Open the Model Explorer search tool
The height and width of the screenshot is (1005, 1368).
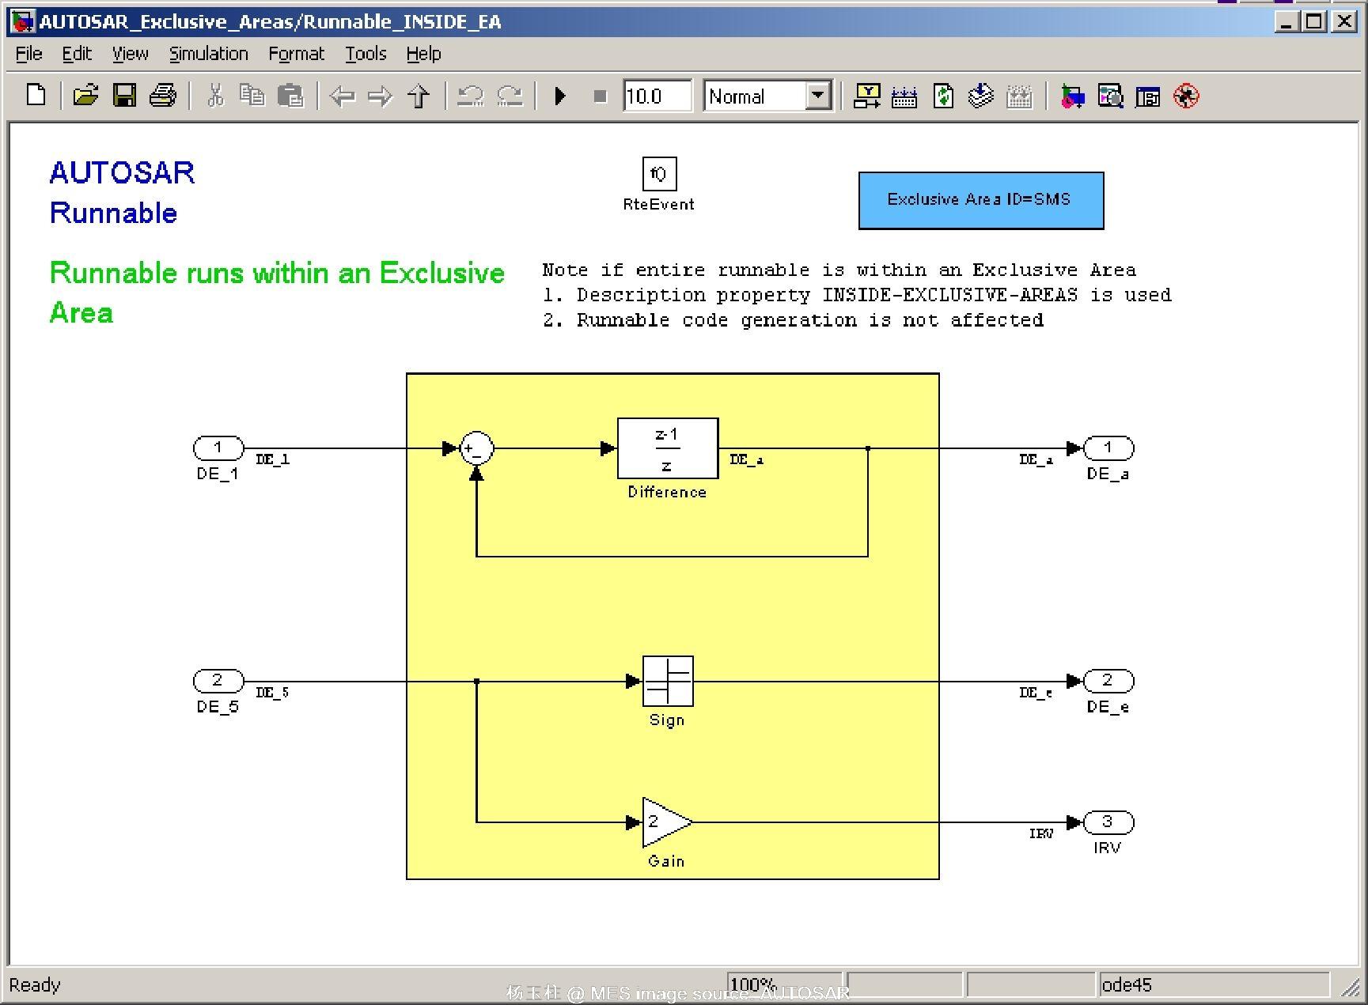pyautogui.click(x=1110, y=96)
